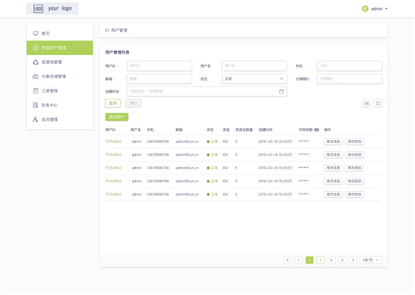Click the calendar icon in date range field
The height and width of the screenshot is (295, 415).
281,92
